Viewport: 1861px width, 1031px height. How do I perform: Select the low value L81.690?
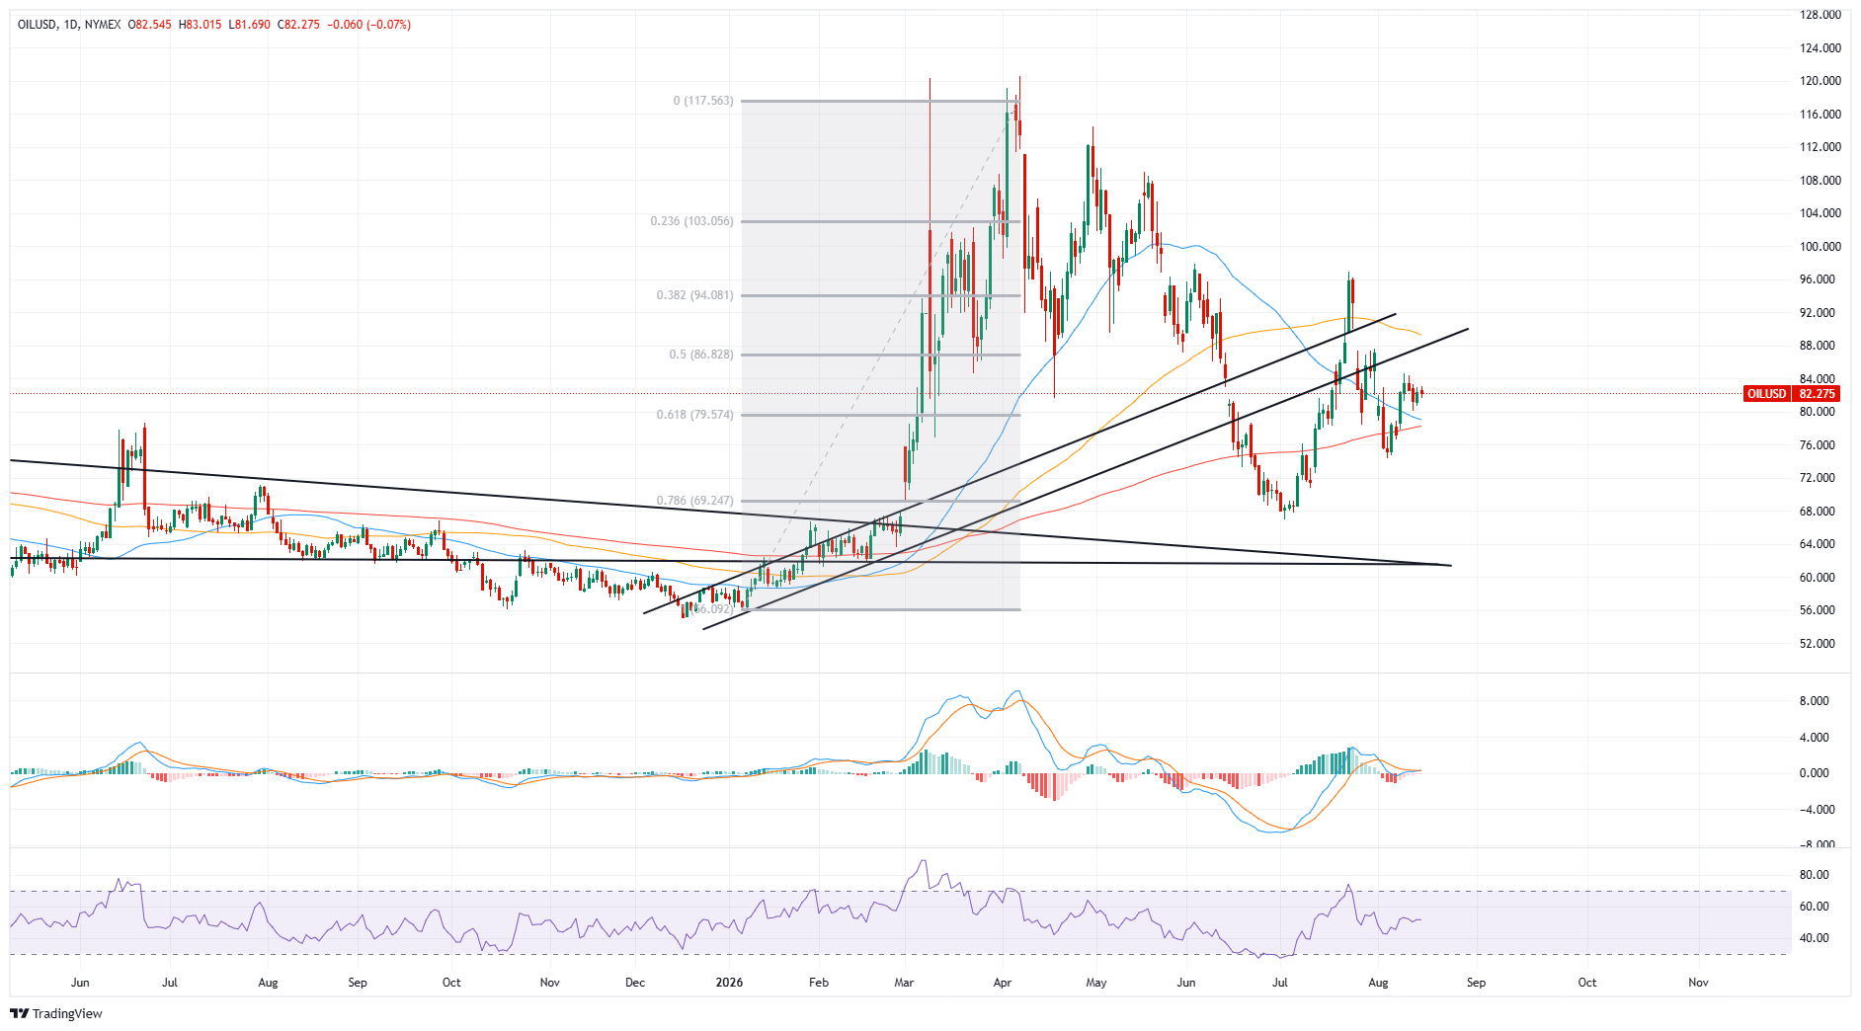click(x=249, y=25)
